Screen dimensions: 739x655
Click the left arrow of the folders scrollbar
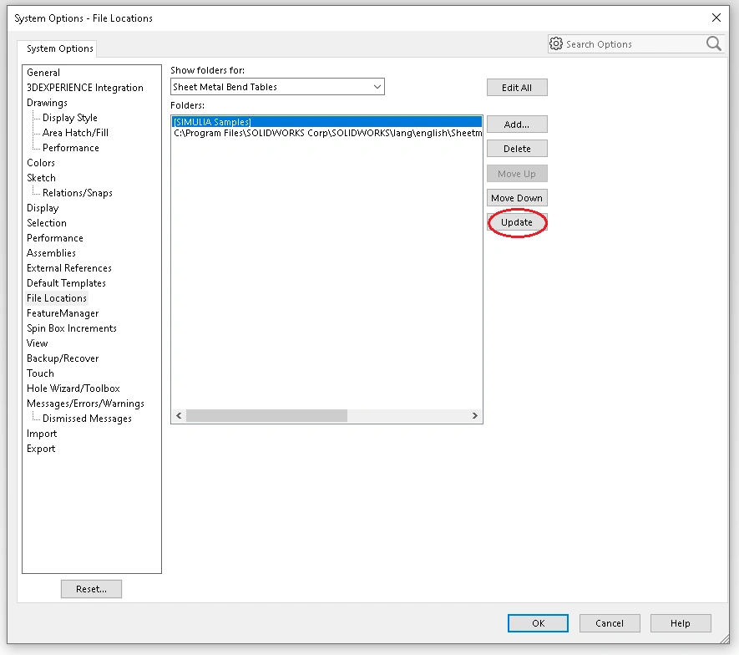pos(179,415)
